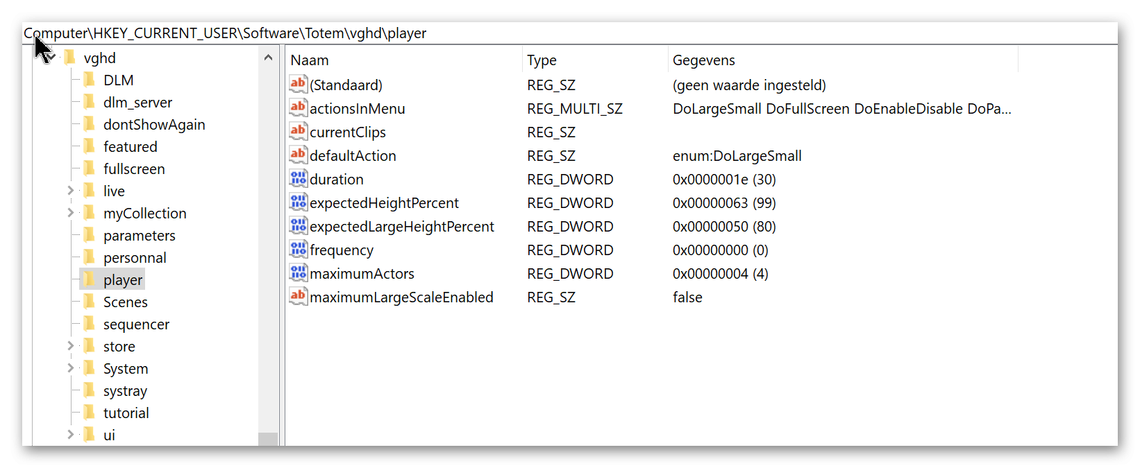Screen dimensions: 1140x468
Task: Expand the store key in tree
Action: point(70,346)
